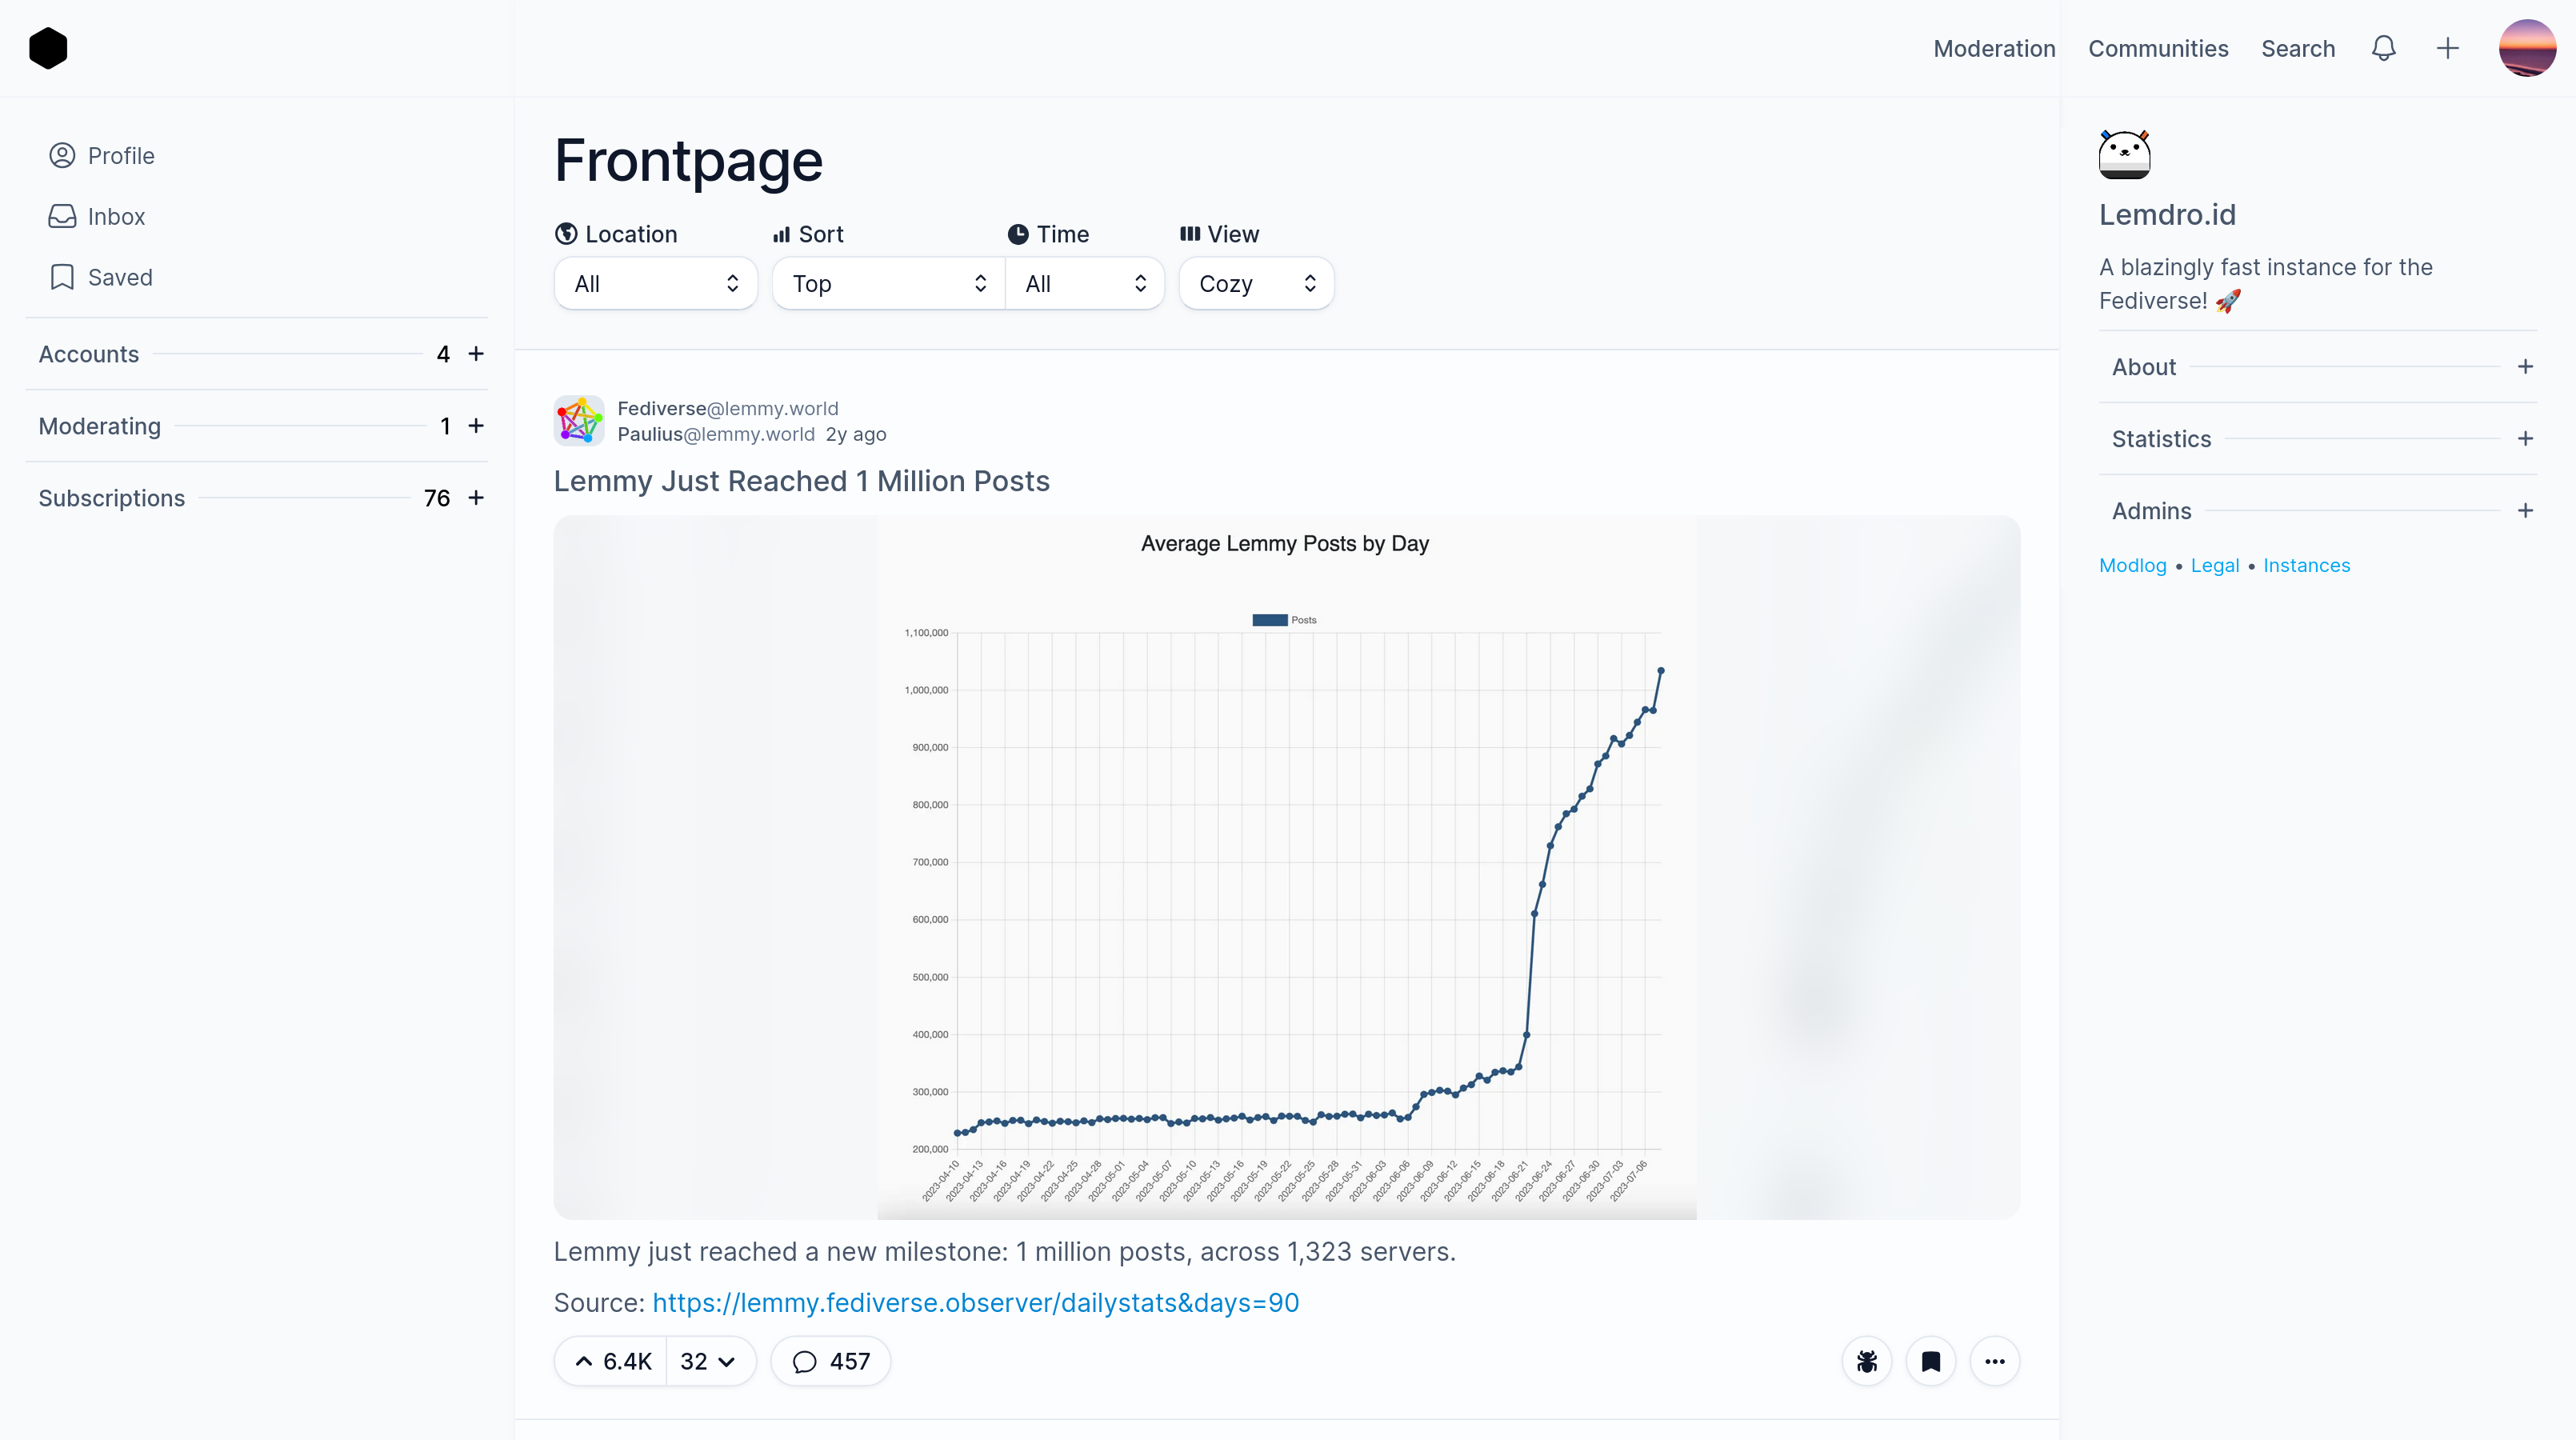Viewport: 2576px width, 1440px height.
Task: Open the Sort dropdown set to Top
Action: tap(888, 284)
